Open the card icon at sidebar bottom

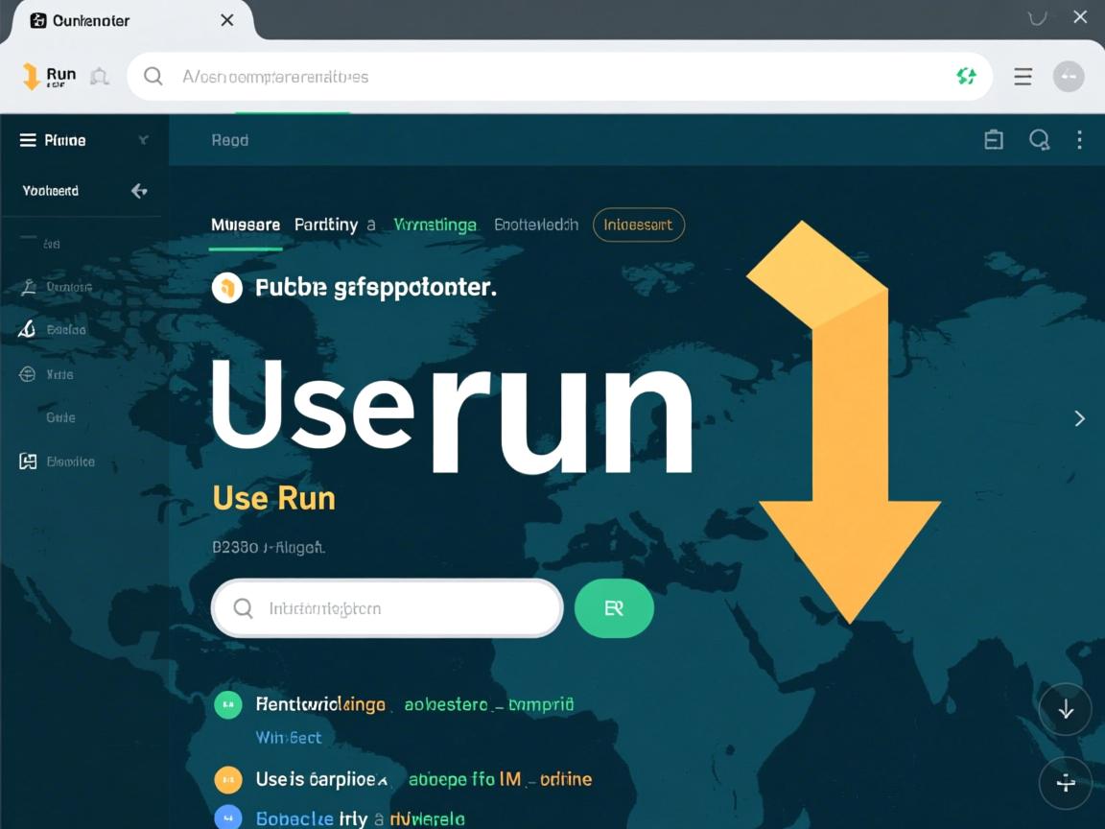coord(26,462)
